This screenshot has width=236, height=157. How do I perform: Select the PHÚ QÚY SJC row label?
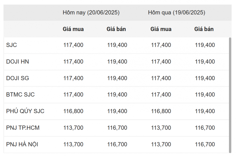[25, 111]
